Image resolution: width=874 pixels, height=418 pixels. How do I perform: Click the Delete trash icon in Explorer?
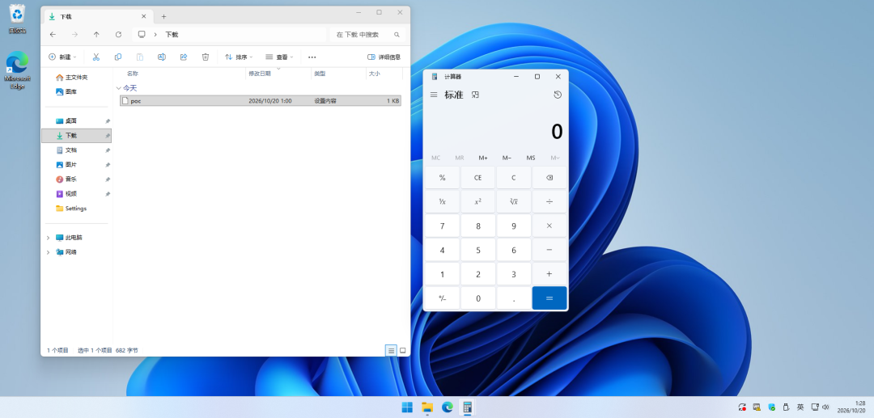[x=205, y=57]
